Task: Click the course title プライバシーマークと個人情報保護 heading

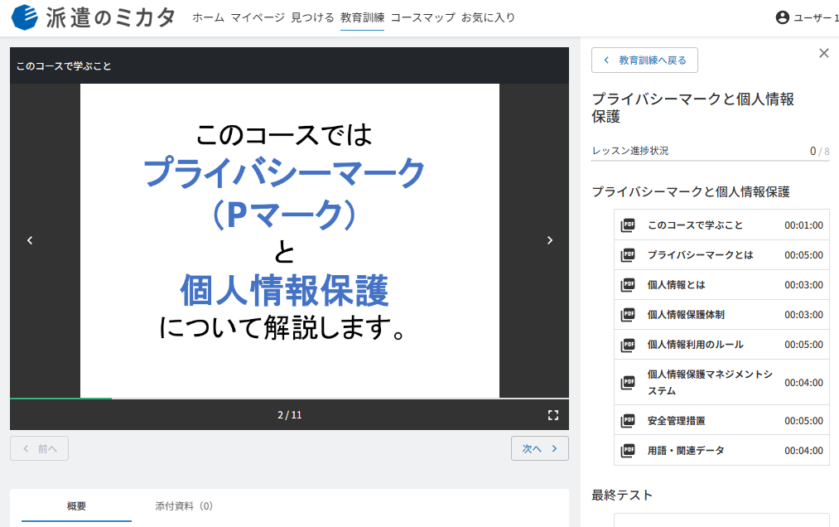Action: (692, 108)
